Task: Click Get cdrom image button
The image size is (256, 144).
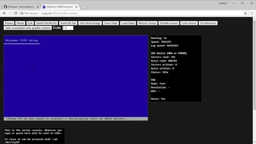Action: point(90,23)
